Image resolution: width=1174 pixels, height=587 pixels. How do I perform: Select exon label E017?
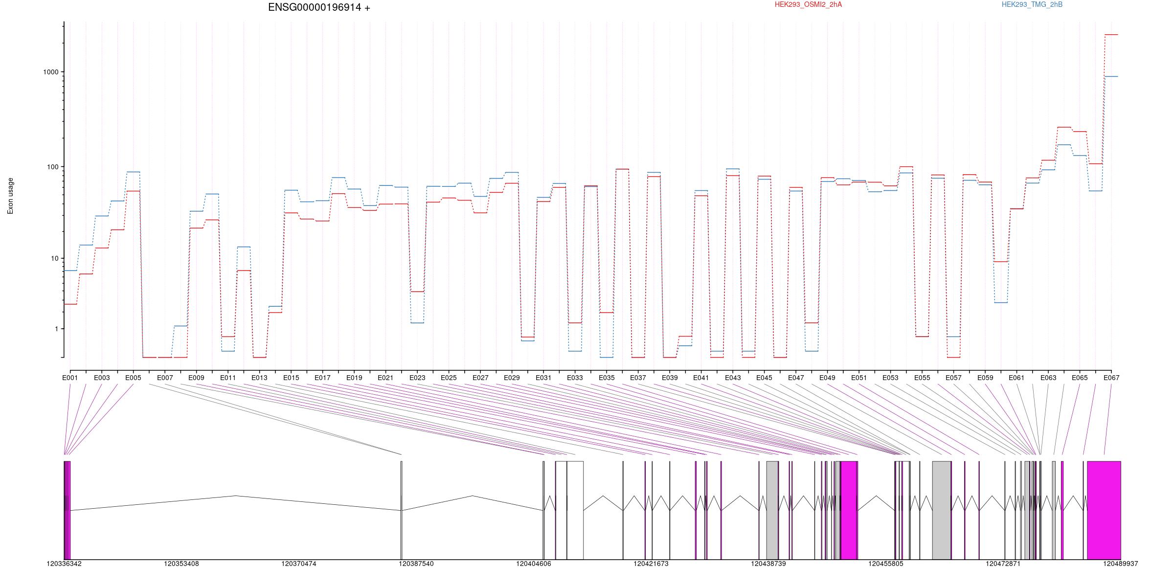(322, 378)
